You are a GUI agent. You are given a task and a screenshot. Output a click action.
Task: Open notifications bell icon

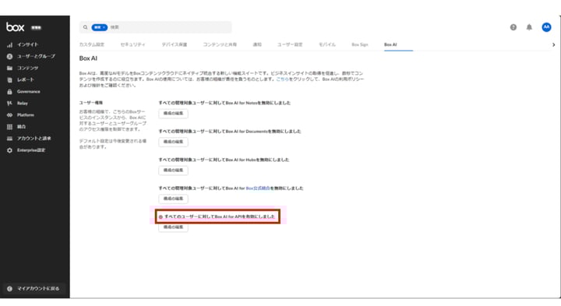pos(529,27)
